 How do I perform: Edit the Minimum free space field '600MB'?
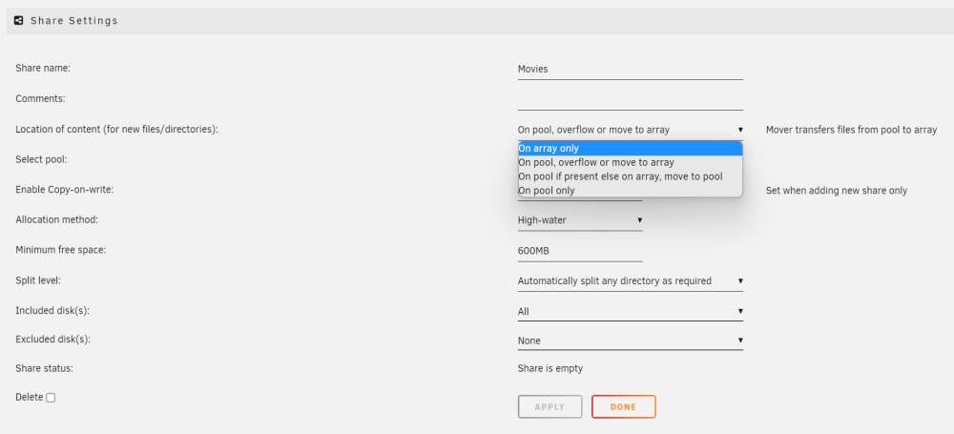[580, 251]
